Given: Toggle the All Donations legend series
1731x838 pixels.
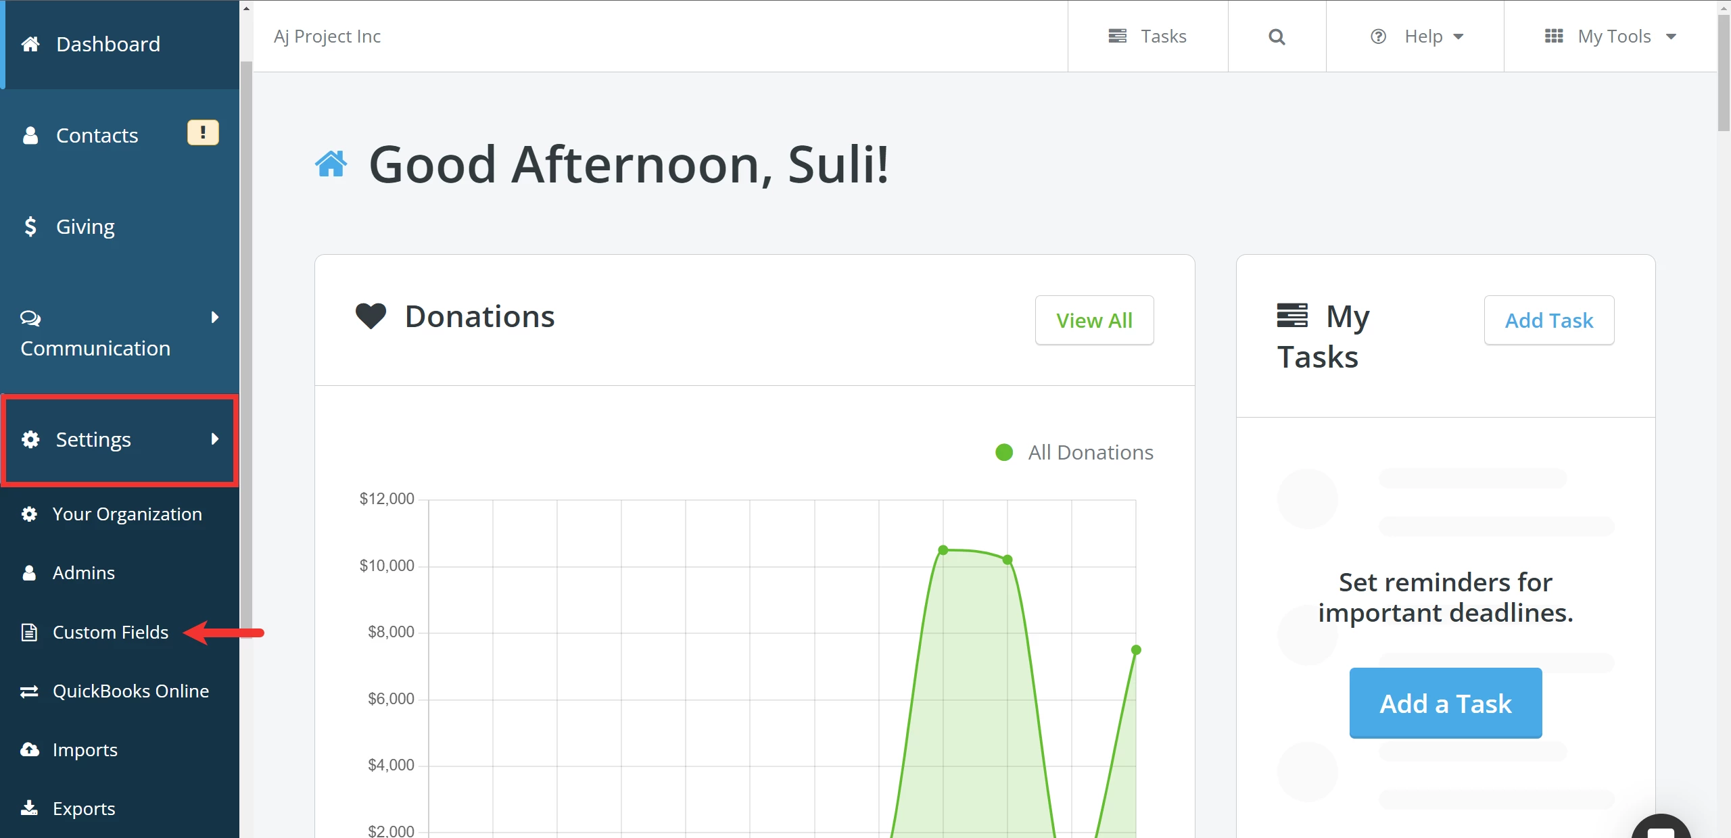Looking at the screenshot, I should [1074, 452].
